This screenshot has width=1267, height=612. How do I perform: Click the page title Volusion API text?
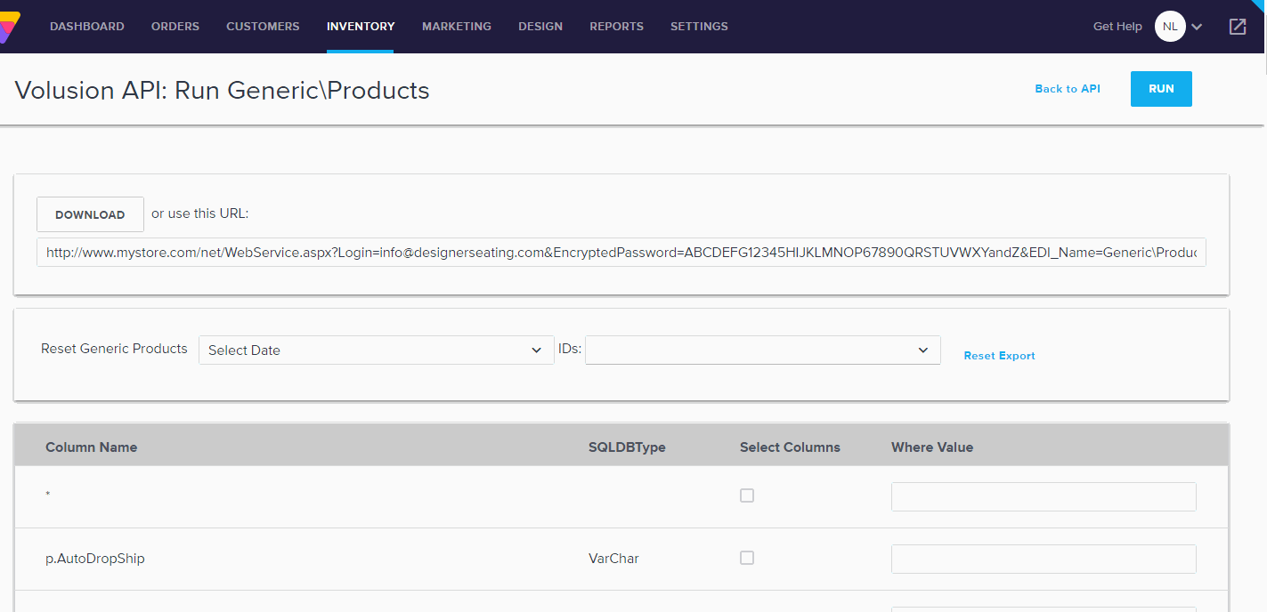pyautogui.click(x=223, y=91)
